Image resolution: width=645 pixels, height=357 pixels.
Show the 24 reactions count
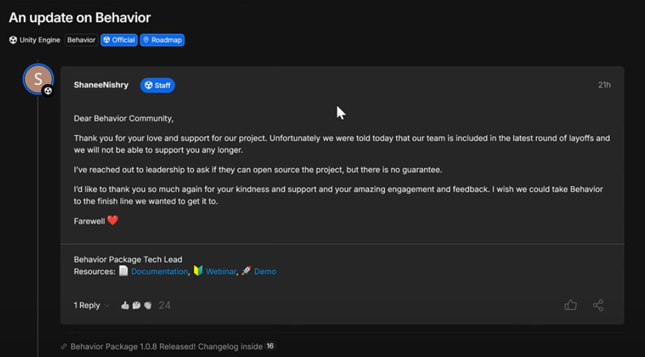click(165, 305)
